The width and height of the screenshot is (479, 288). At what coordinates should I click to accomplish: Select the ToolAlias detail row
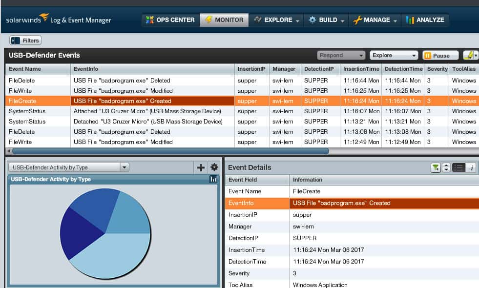[352, 285]
